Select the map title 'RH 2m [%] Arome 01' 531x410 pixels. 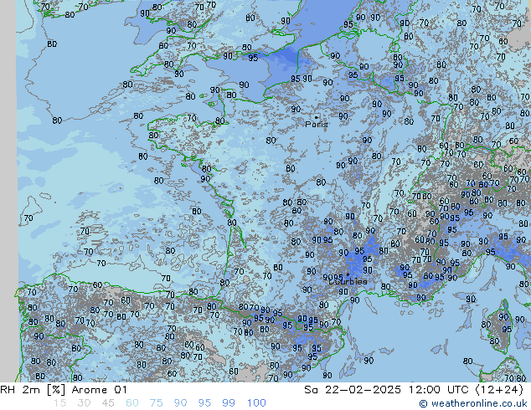click(64, 390)
